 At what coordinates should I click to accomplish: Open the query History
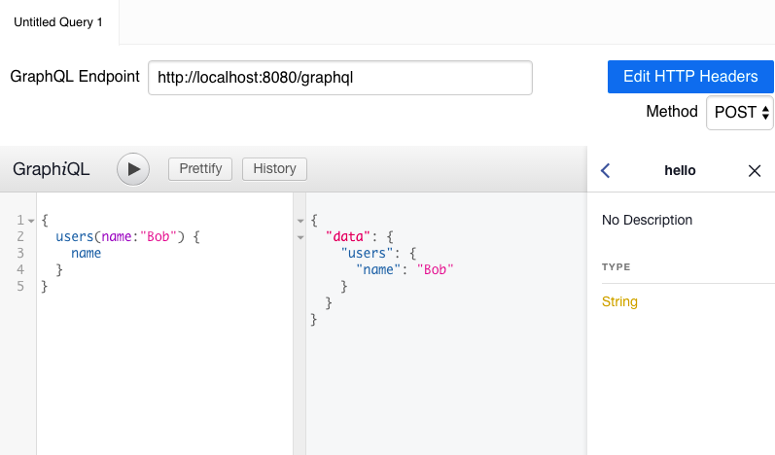(274, 169)
